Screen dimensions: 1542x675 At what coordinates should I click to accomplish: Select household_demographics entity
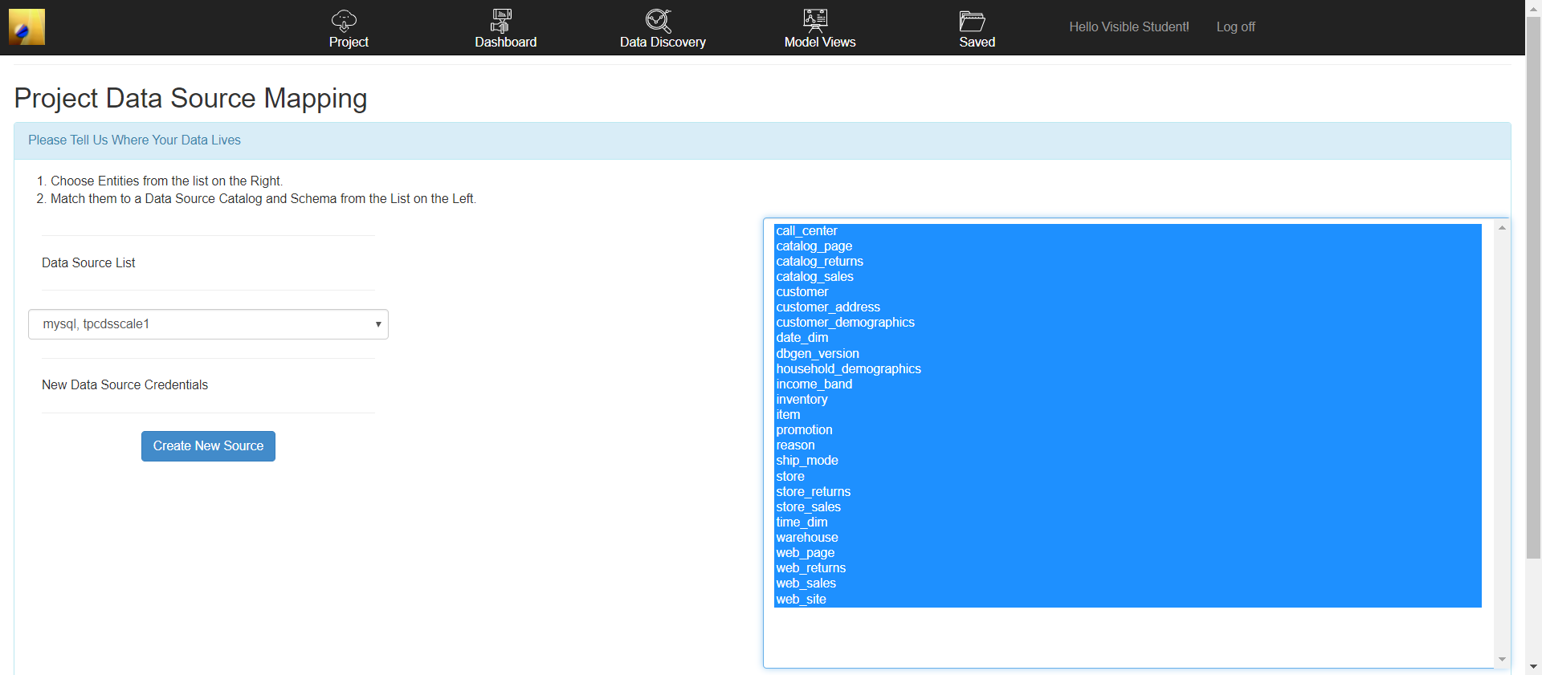1128,369
